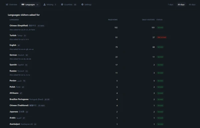This screenshot has height=128, width=200.
Task: Click Turkish daily visitors value 37
Action: (154, 38)
